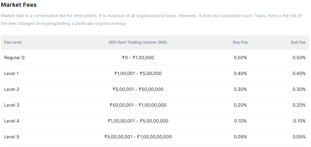Image resolution: width=311 pixels, height=147 pixels.
Task: Select the Level 2 row label
Action: 12,89
